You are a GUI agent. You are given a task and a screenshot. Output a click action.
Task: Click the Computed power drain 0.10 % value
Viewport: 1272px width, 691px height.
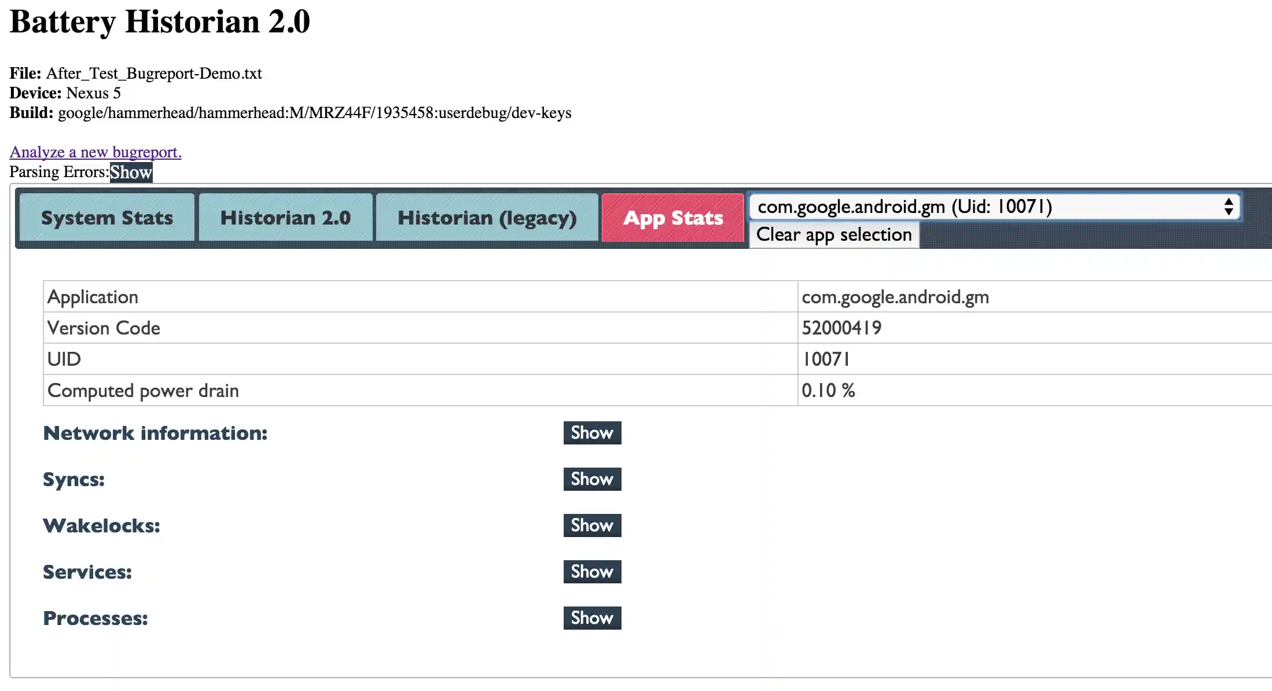828,391
